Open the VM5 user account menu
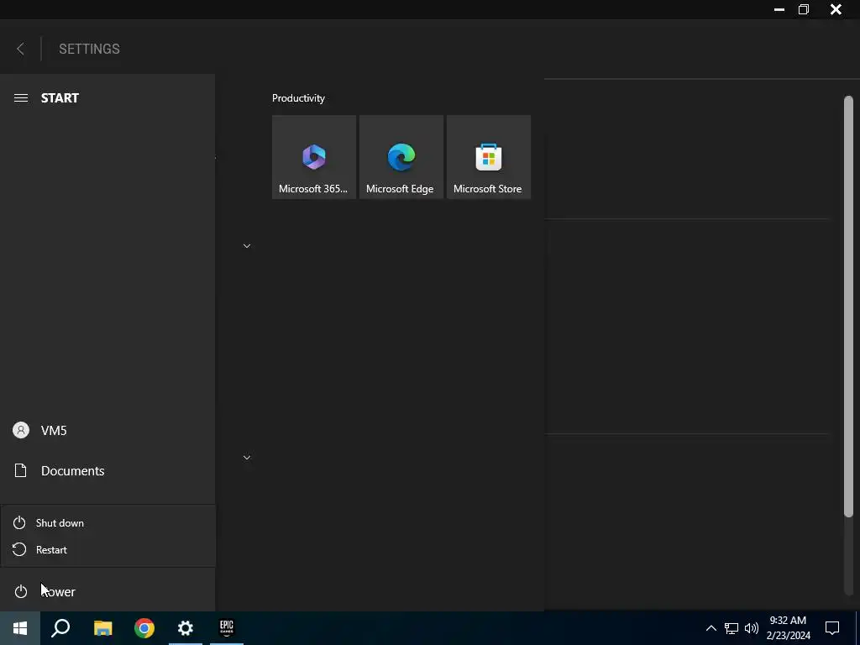This screenshot has height=645, width=860. click(x=107, y=431)
